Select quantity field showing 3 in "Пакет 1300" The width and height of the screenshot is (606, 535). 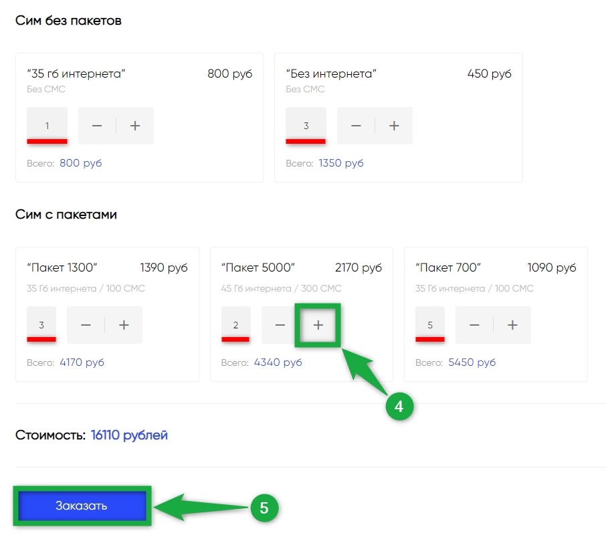pos(41,325)
